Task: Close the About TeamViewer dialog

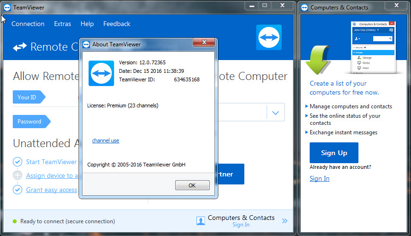Action: 204,42
